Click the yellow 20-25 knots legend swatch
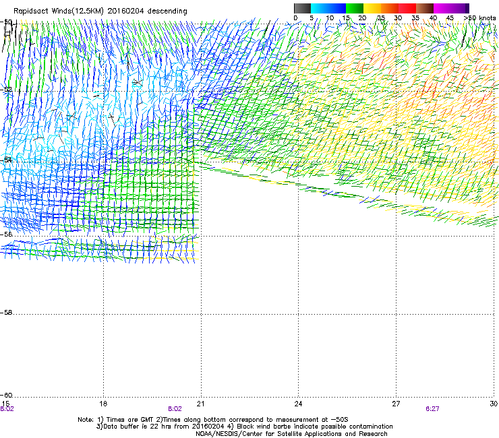 [372, 8]
